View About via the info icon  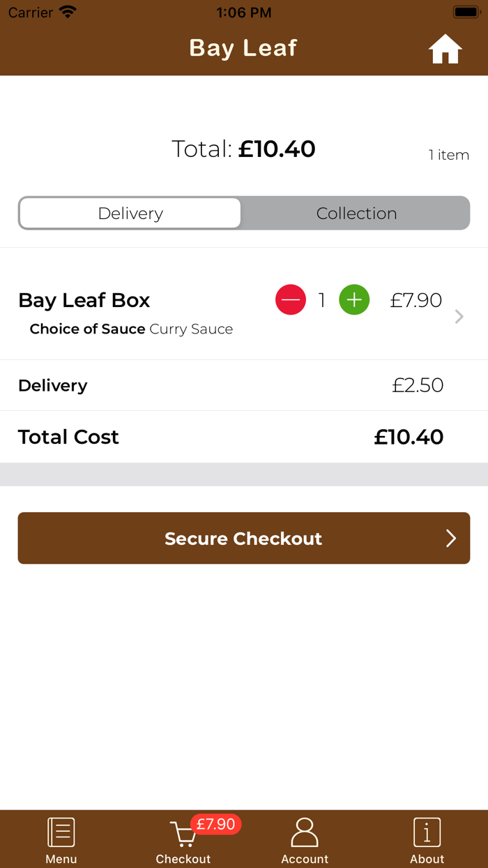427,831
